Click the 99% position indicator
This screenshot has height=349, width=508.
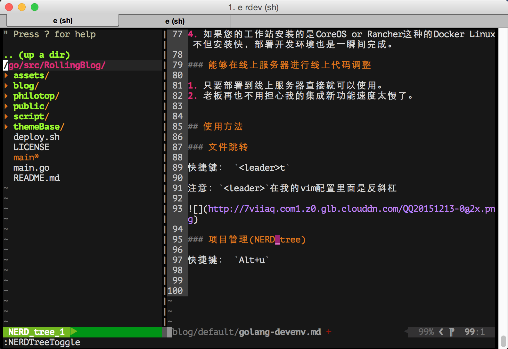pos(426,332)
